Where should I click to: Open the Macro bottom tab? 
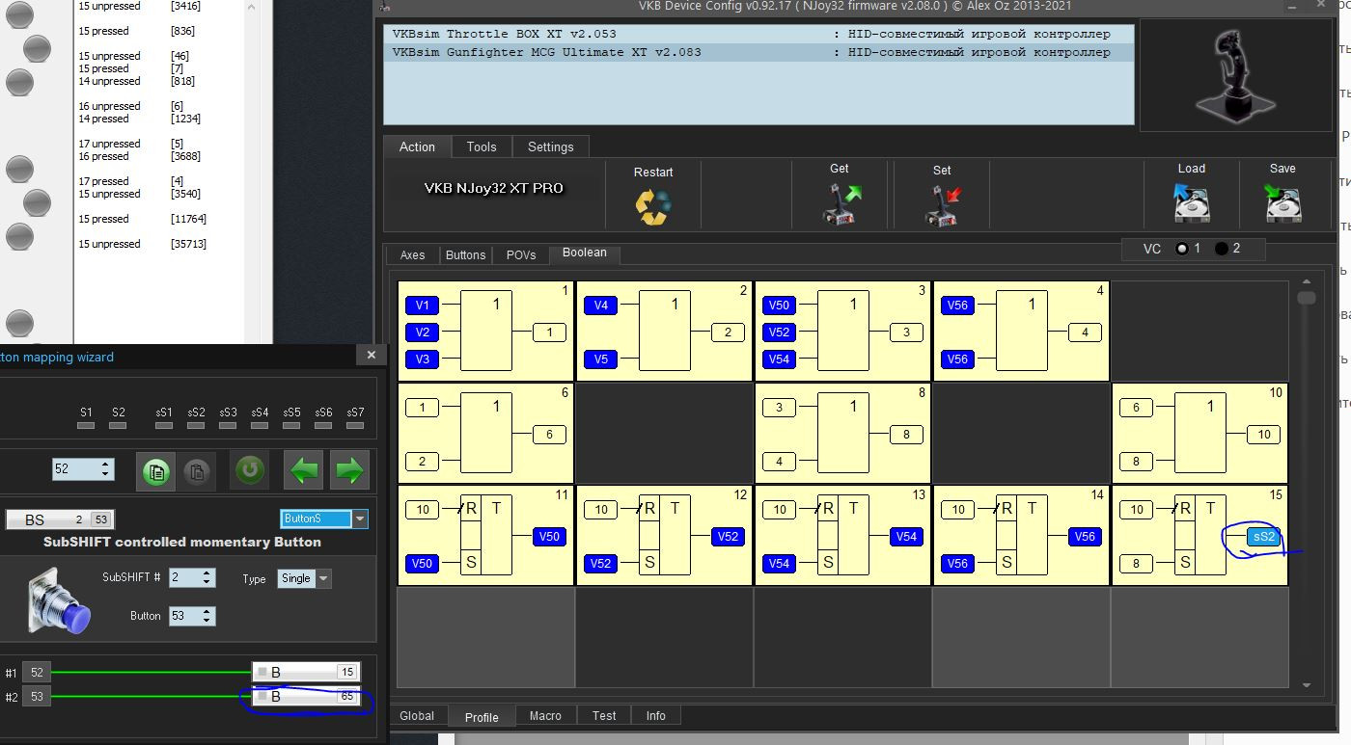point(545,716)
